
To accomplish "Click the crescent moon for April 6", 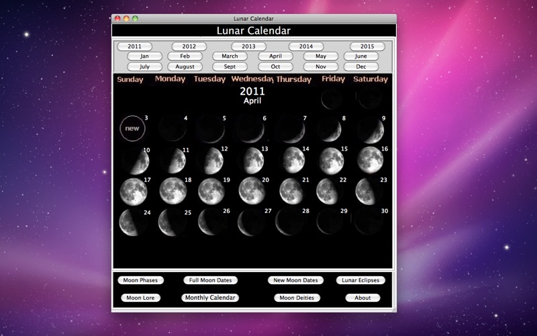I will pos(250,129).
